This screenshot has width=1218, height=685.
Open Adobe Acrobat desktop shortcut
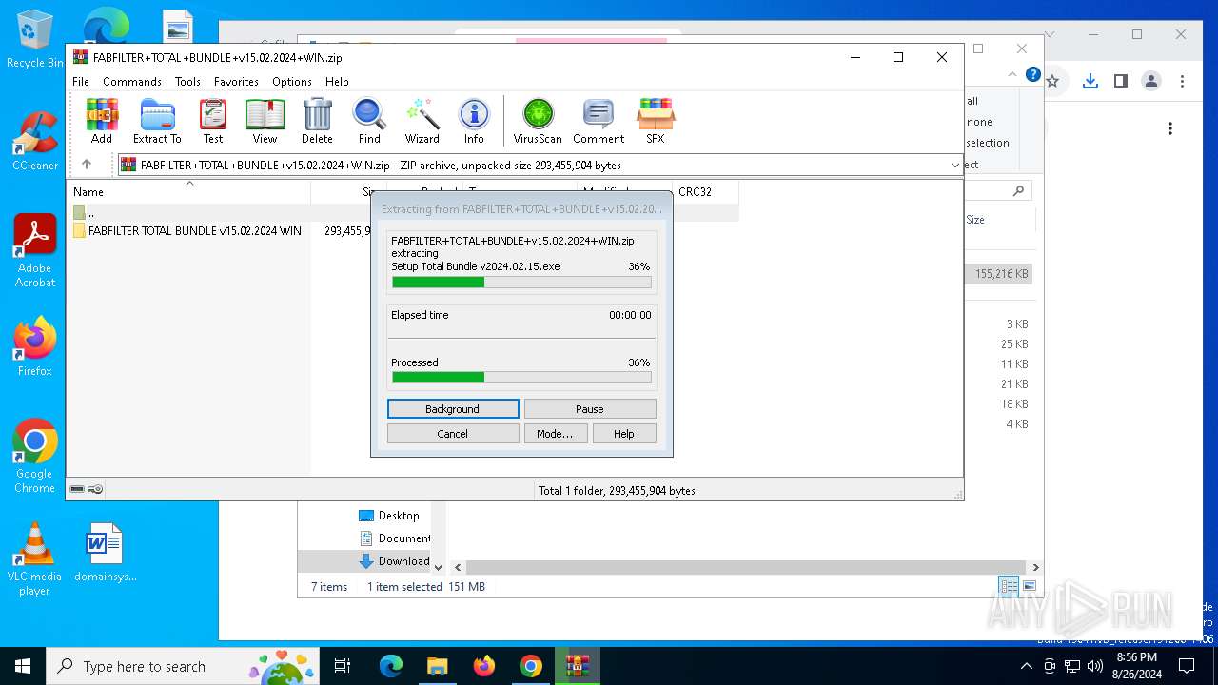[35, 250]
